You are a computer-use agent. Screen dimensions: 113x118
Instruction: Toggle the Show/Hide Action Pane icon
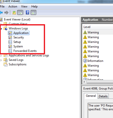pyautogui.click(x=33, y=12)
